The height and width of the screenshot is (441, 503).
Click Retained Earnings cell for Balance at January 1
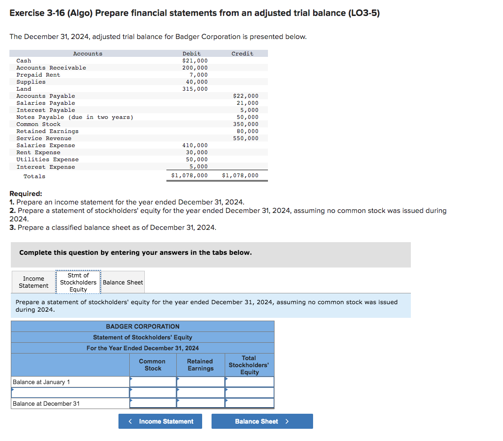(201, 381)
